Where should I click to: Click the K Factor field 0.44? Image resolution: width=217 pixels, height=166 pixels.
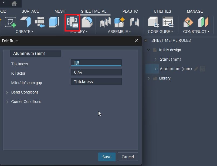tap(96, 72)
